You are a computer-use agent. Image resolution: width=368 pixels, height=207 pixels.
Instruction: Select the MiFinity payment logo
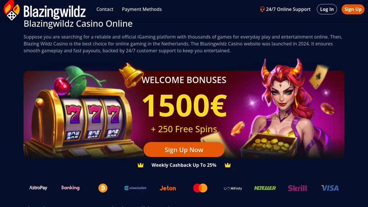(x=233, y=188)
